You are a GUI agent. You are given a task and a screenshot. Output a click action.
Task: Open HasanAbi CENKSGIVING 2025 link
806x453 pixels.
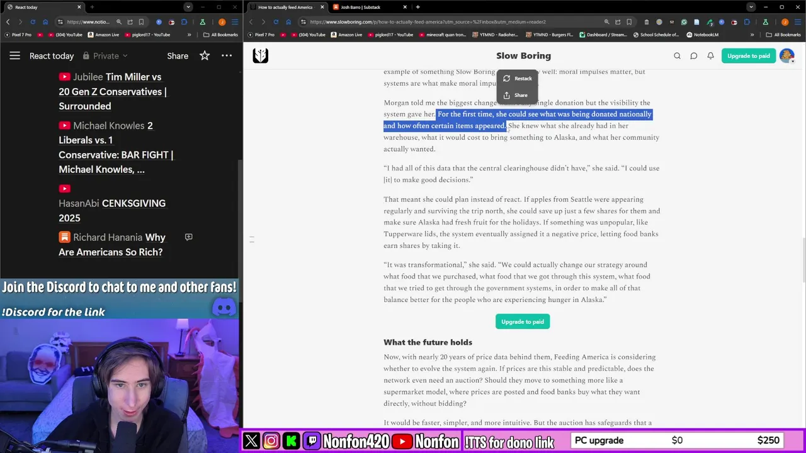point(112,203)
